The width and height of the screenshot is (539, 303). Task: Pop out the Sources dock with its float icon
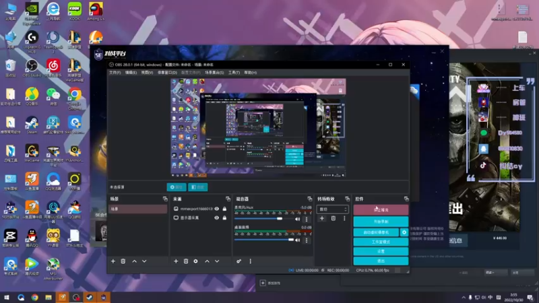[x=228, y=199]
